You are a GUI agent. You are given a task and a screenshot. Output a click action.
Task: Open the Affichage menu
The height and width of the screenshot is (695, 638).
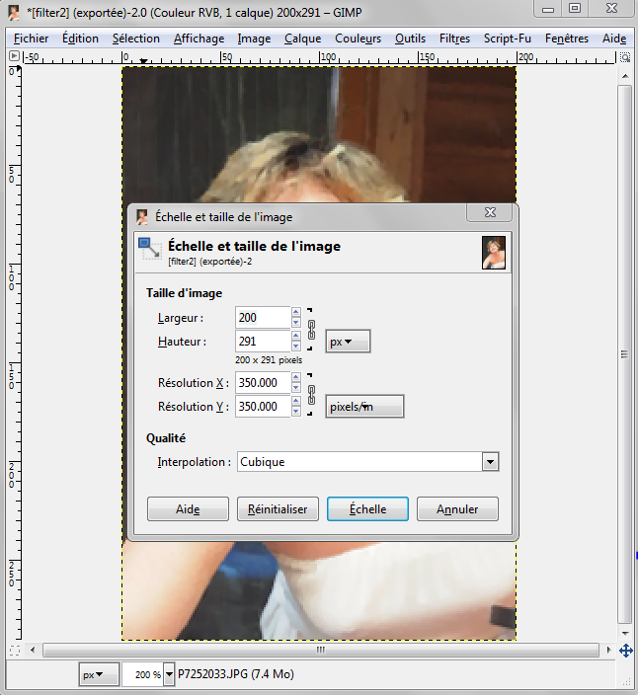199,39
